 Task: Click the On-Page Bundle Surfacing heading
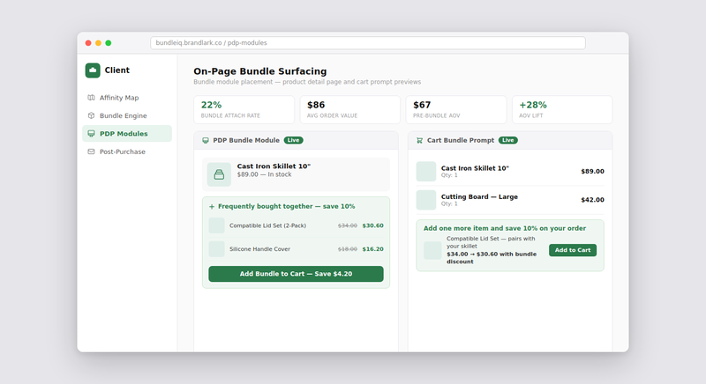(260, 71)
